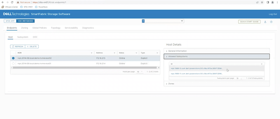The height and width of the screenshot is (119, 280).
Task: Filter the Address column
Action: tap(115, 53)
